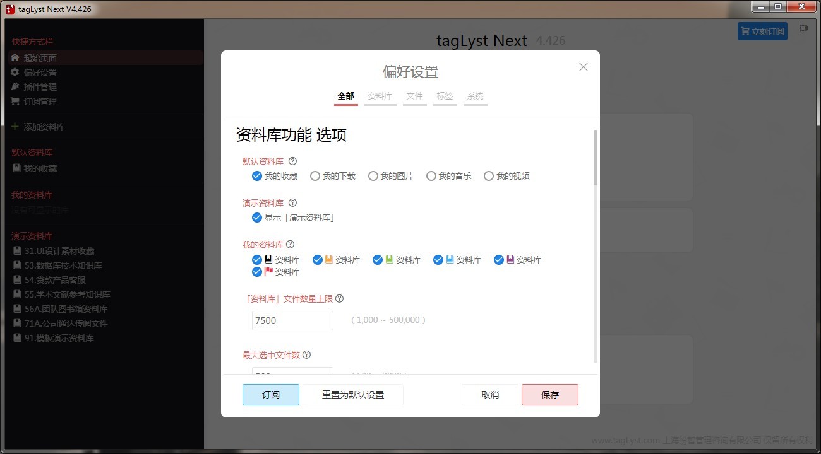Uncheck the 我的收藏 default library checkbox
This screenshot has width=821, height=454.
tap(256, 176)
